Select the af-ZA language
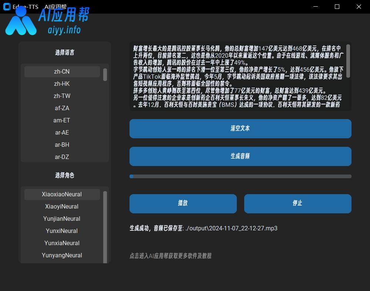370x291 pixels. pos(62,108)
